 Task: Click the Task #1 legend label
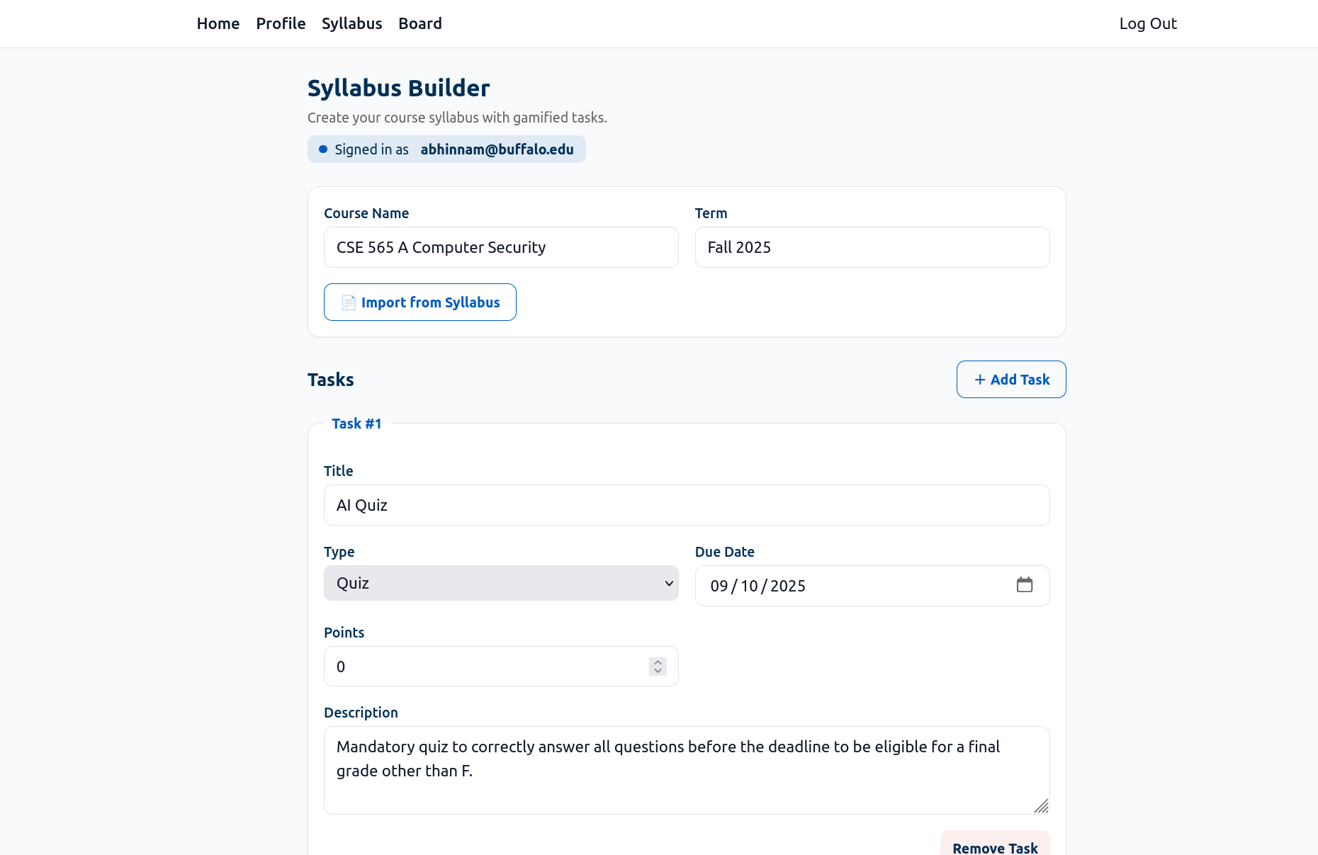point(356,424)
